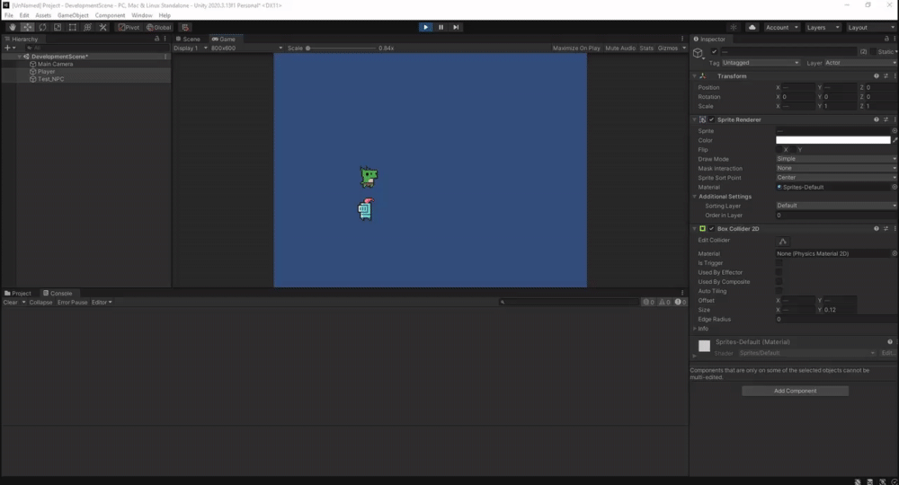Open custom editor tools icon

click(102, 27)
